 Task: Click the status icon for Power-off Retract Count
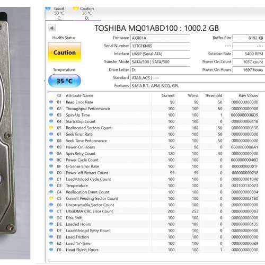(x=51, y=173)
